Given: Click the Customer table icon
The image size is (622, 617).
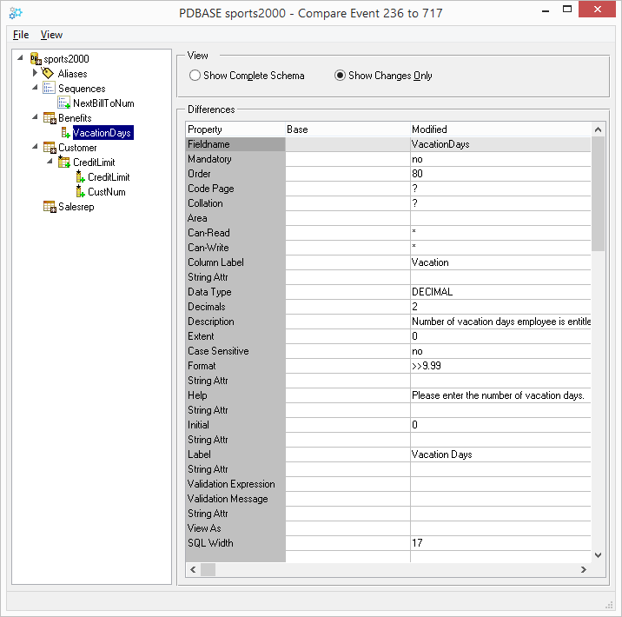Looking at the screenshot, I should (50, 147).
